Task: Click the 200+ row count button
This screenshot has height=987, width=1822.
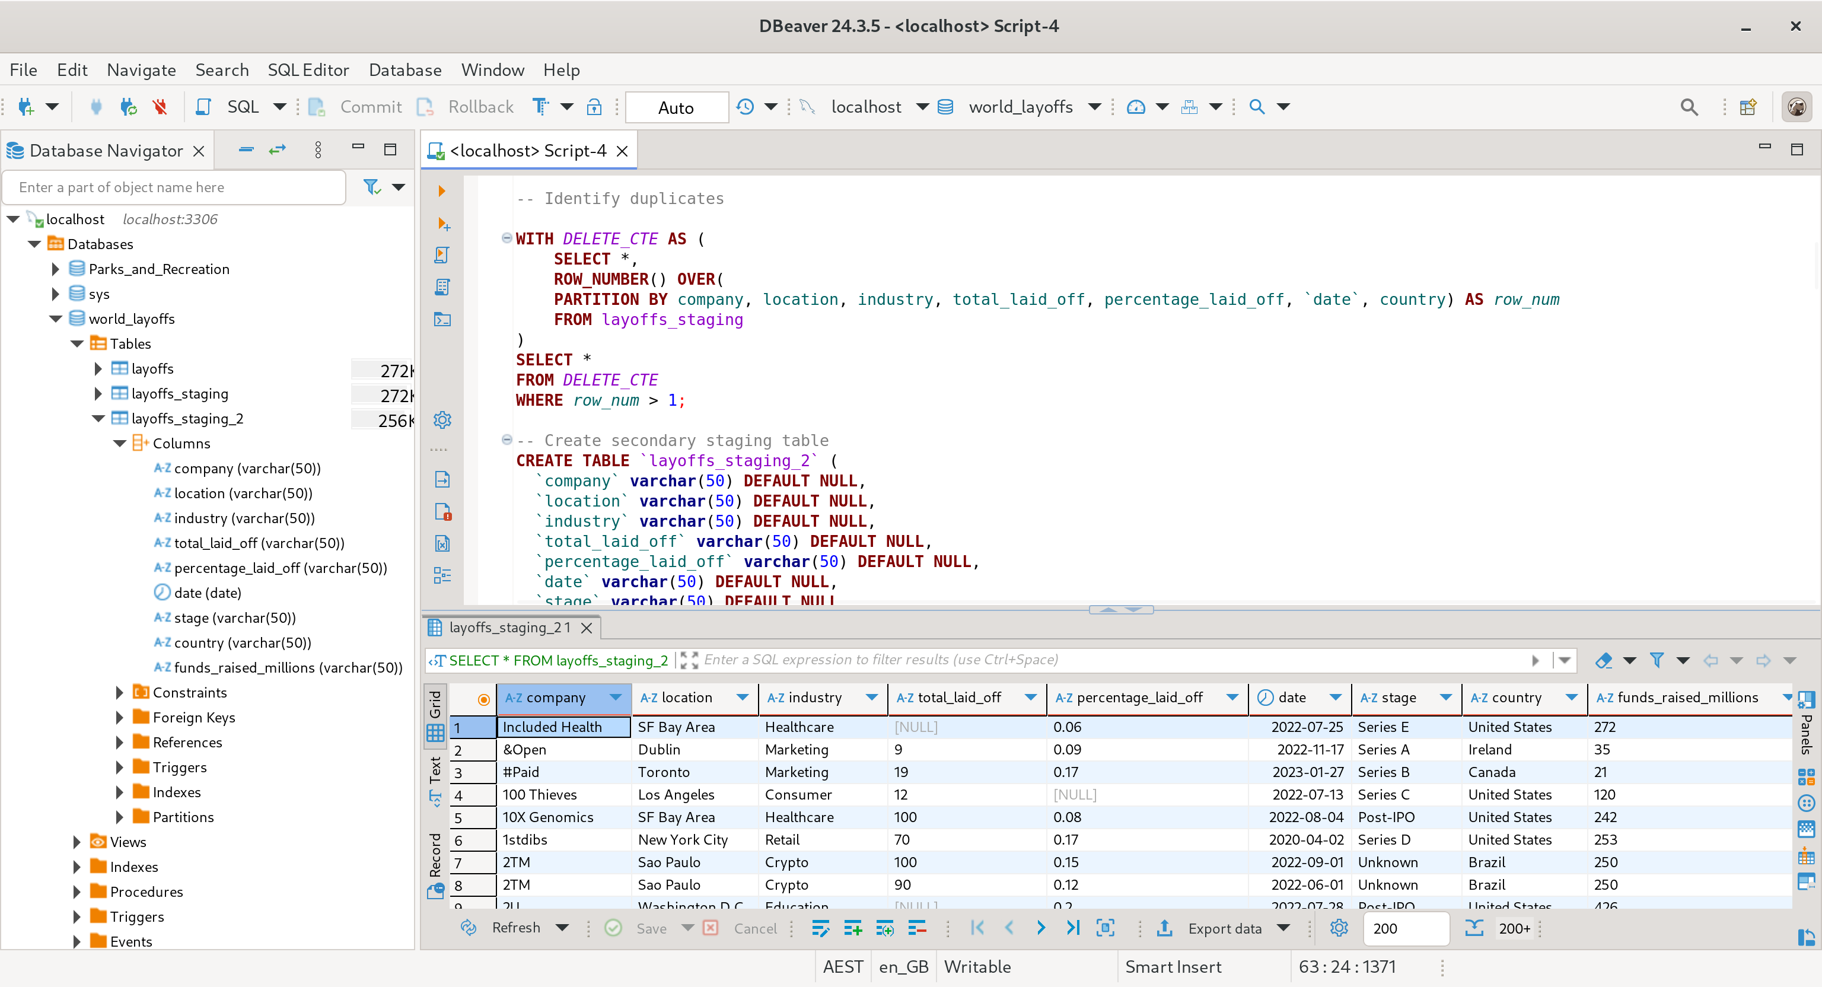Action: (x=1514, y=928)
